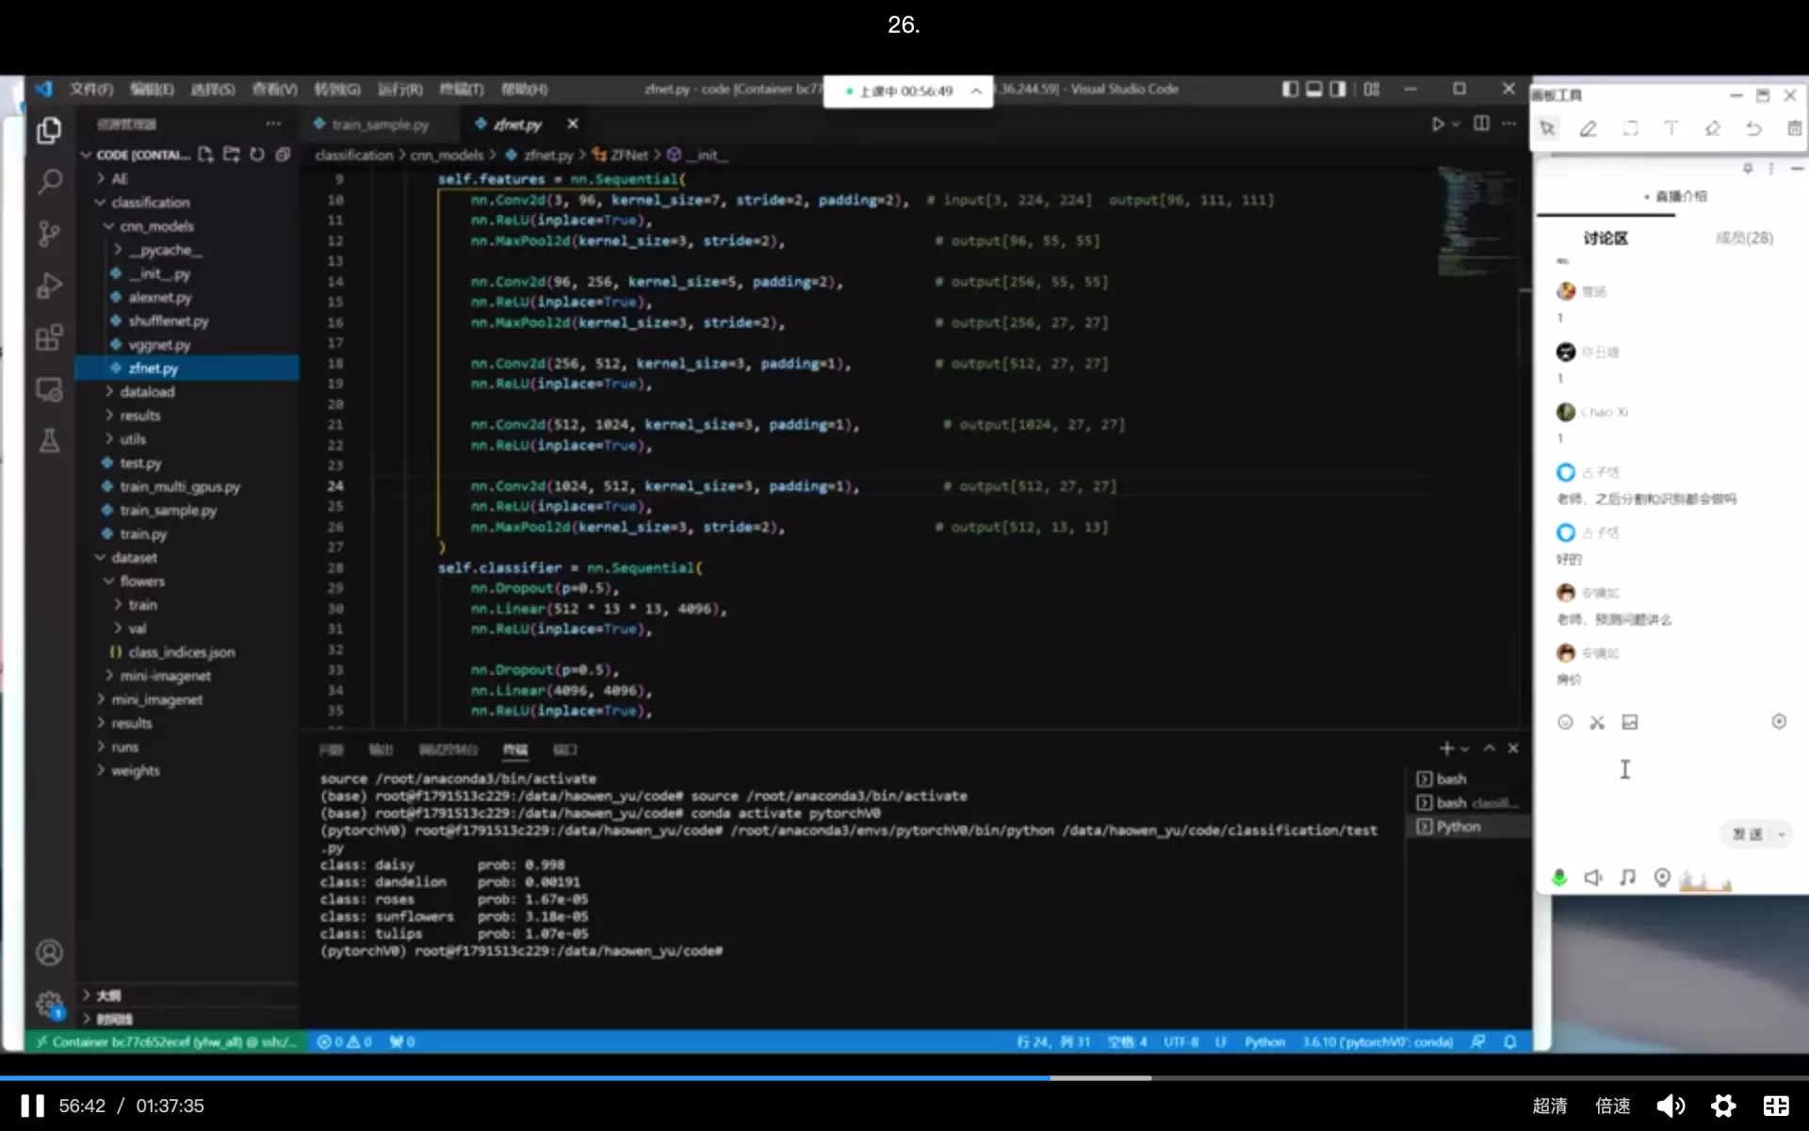Collapse the flowers folder
The width and height of the screenshot is (1809, 1131).
coord(141,582)
